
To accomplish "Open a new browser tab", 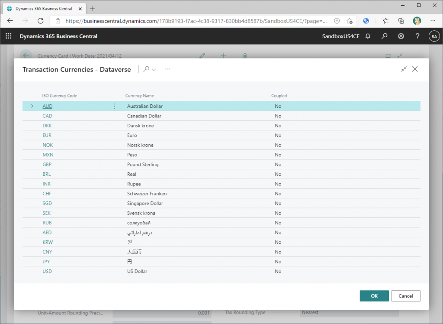I will 92,9.
